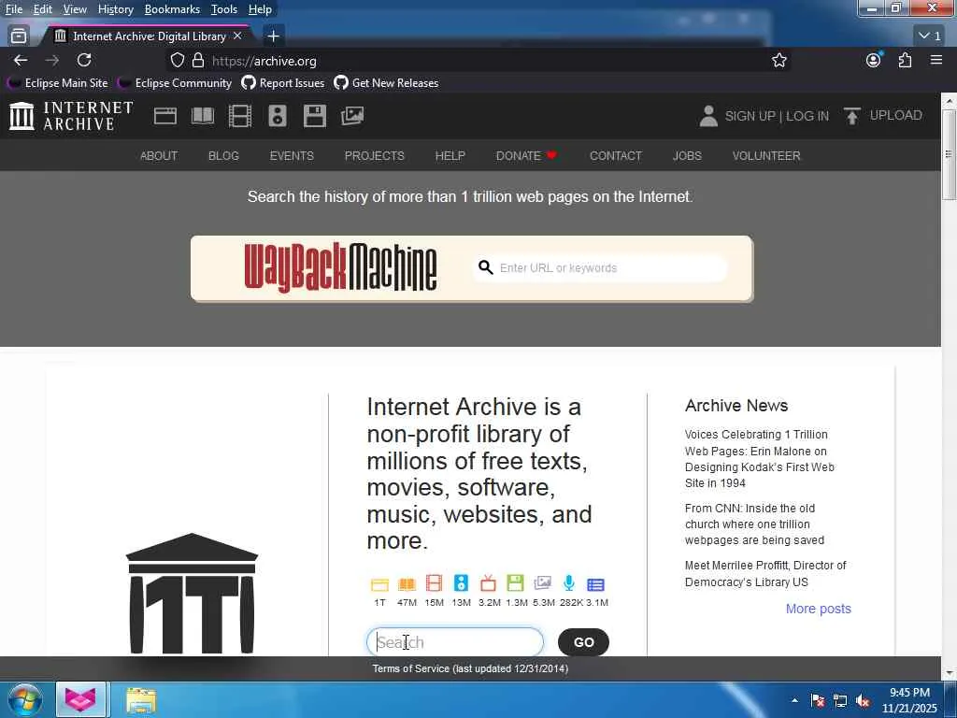
Task: Click the images icon labeled 5.3M
Action: (543, 583)
